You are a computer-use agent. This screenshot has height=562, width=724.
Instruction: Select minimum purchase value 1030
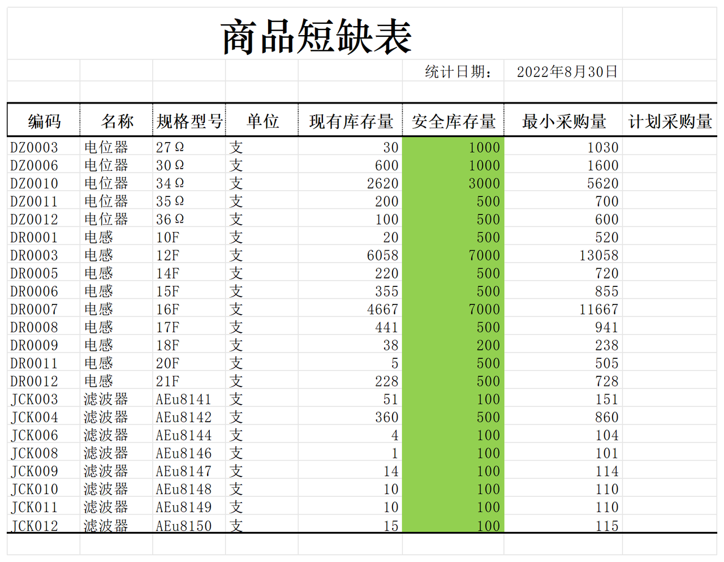563,147
